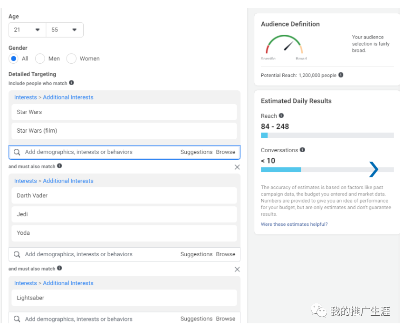Select the Men gender radio button

click(40, 58)
